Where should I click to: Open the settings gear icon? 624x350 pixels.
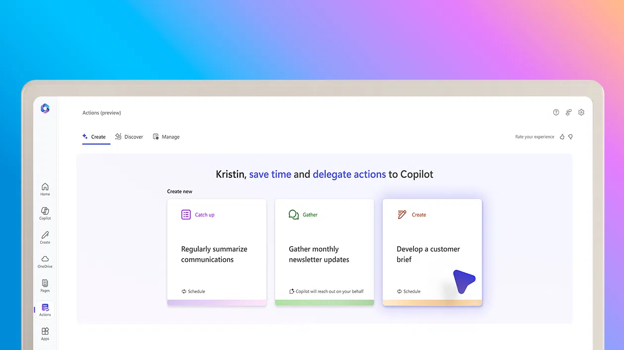(581, 113)
